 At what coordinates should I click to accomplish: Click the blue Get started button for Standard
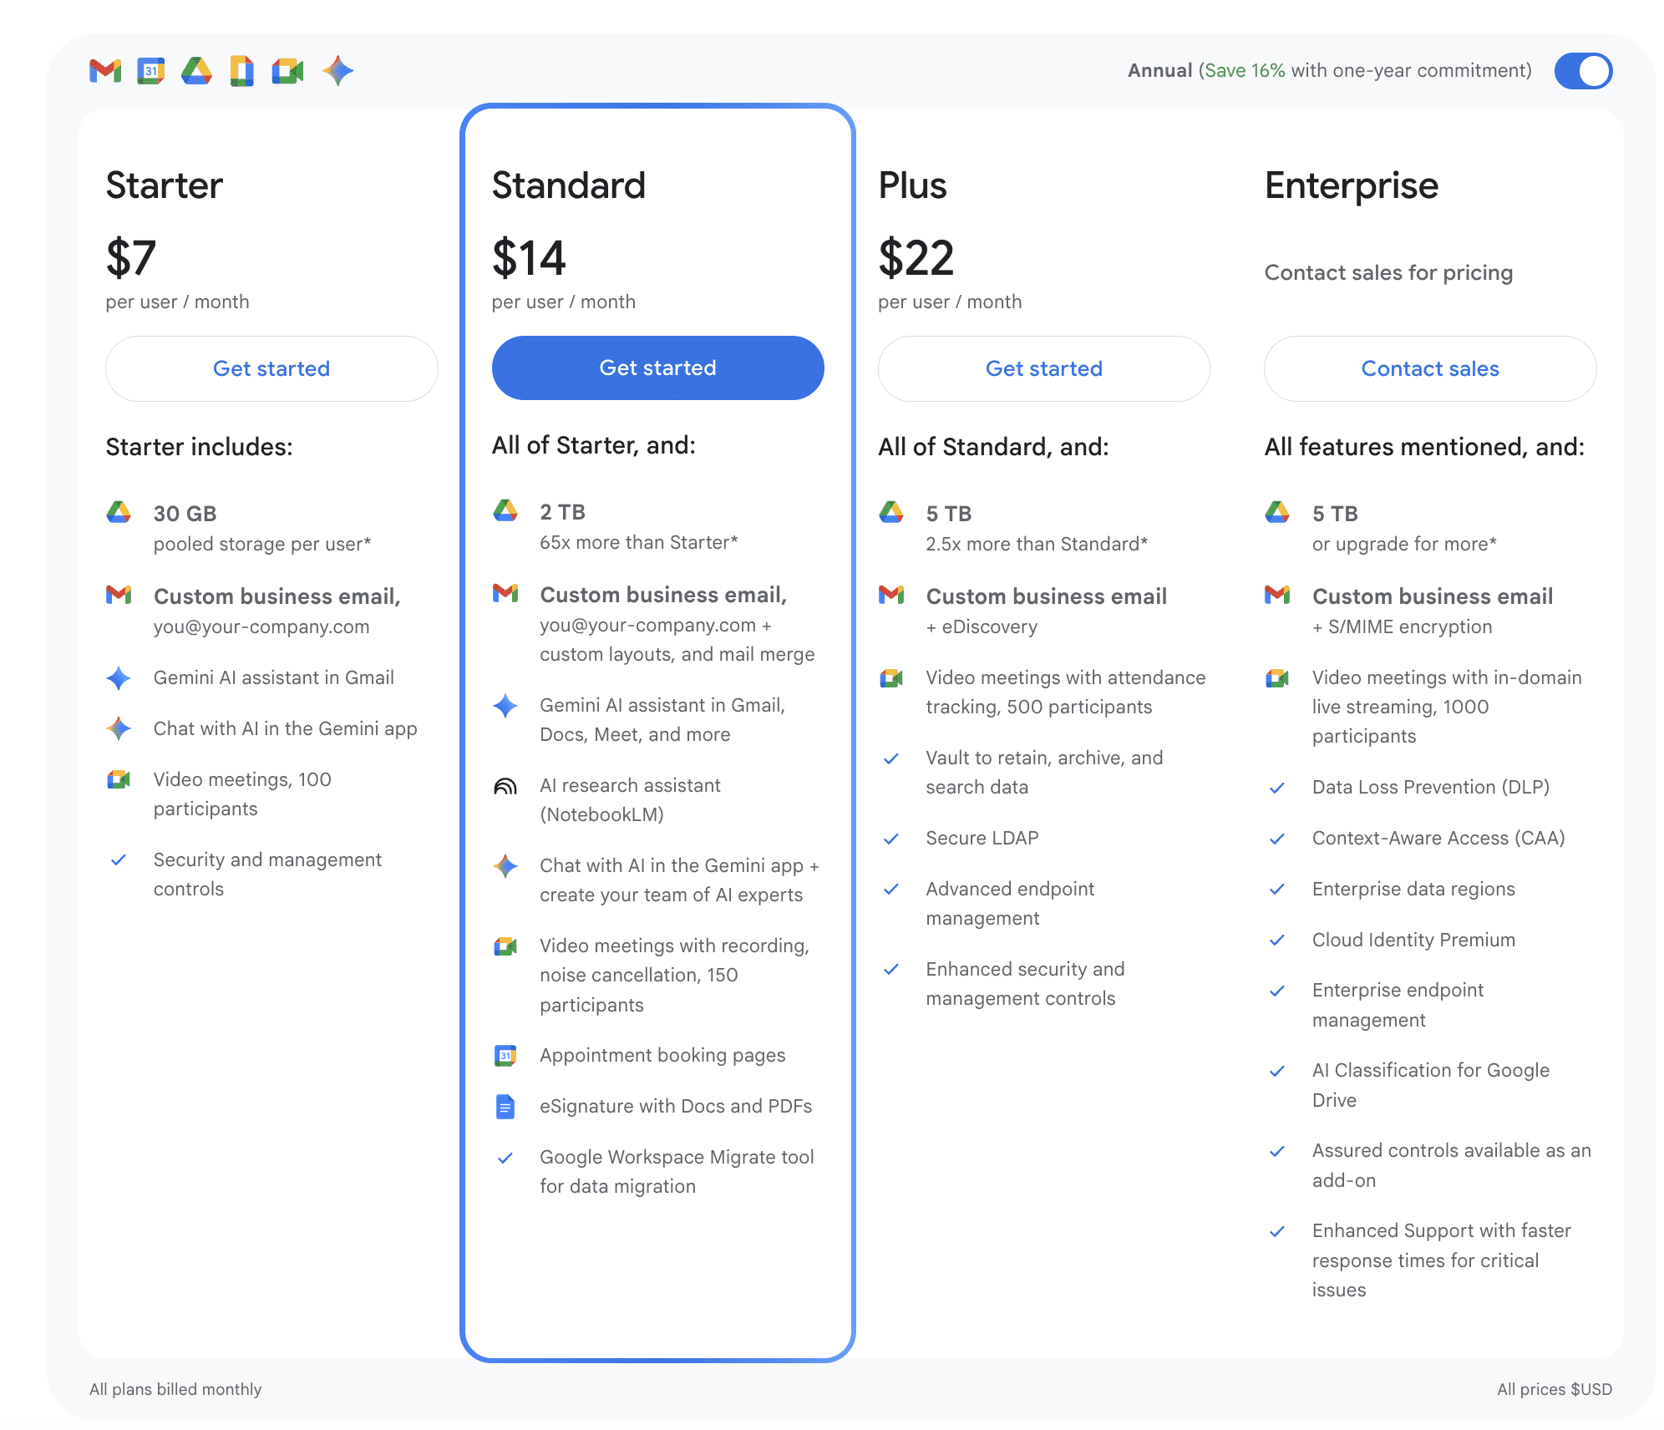(x=657, y=368)
